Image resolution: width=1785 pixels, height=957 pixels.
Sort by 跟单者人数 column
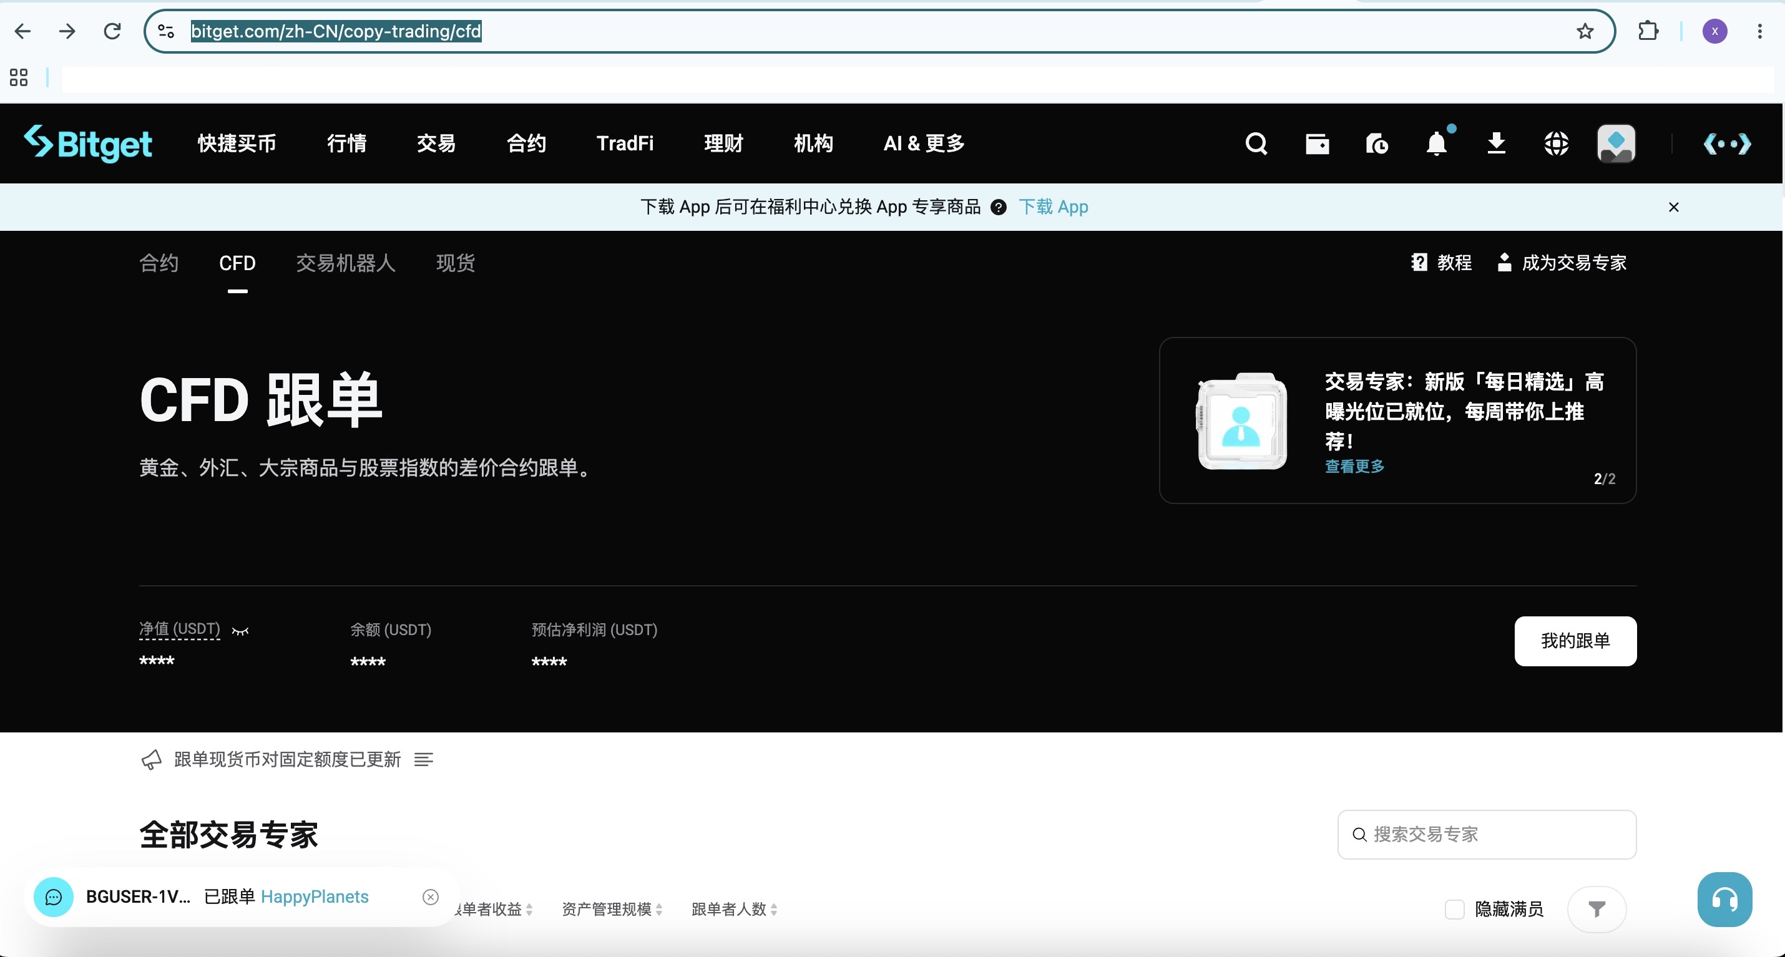click(x=734, y=909)
